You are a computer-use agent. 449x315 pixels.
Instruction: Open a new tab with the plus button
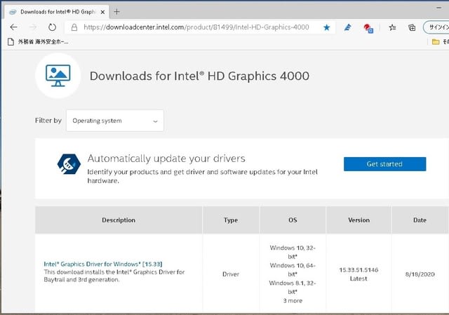pos(116,12)
